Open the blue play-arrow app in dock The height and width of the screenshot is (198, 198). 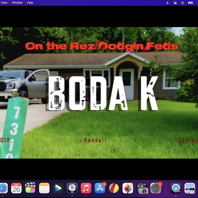pyautogui.click(x=58, y=188)
